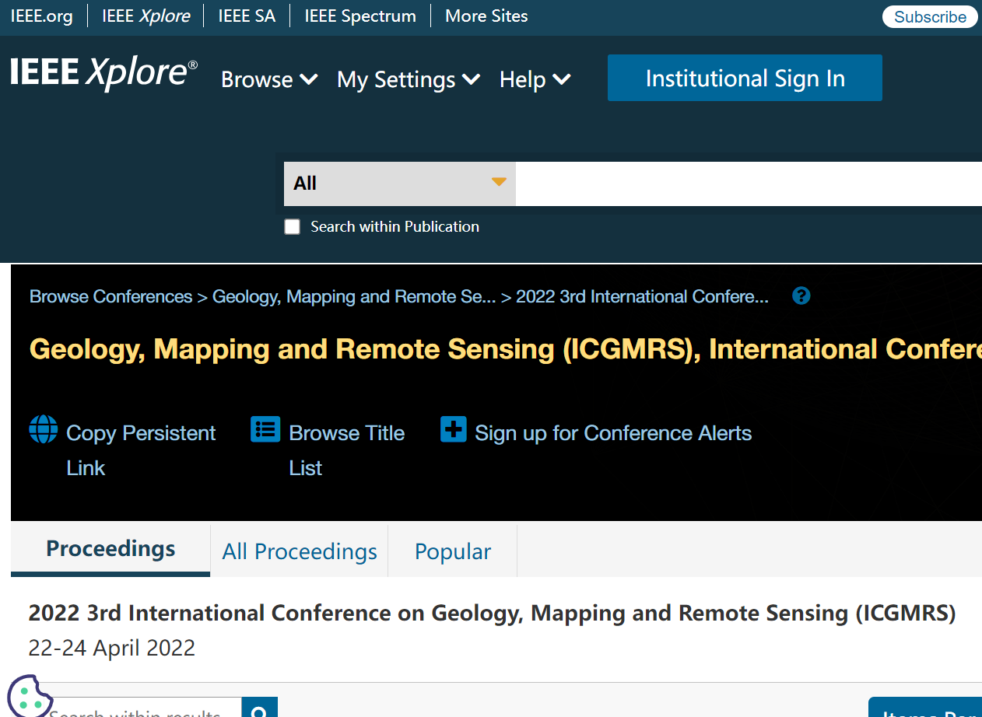Open the breadcrumb help question-mark icon
Viewport: 982px width, 717px height.
coord(801,296)
